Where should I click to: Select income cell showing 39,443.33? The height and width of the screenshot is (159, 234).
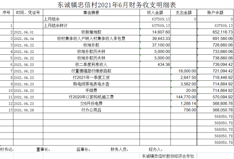(x=155, y=38)
